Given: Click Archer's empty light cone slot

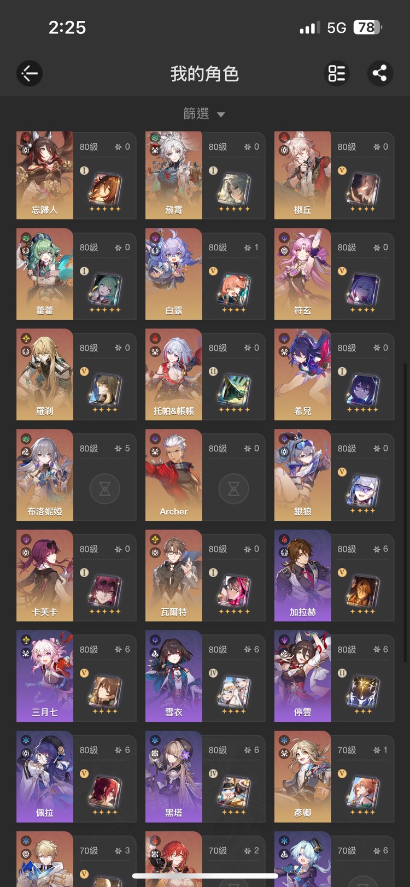Looking at the screenshot, I should (233, 489).
